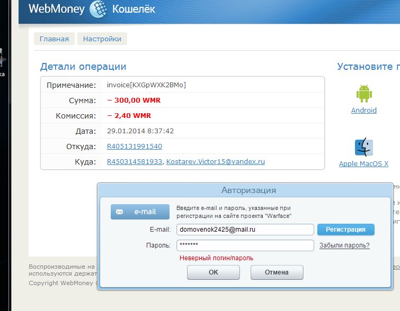Cancel authorization with Отмена button
Screen dimensions: 400x311
tap(277, 272)
